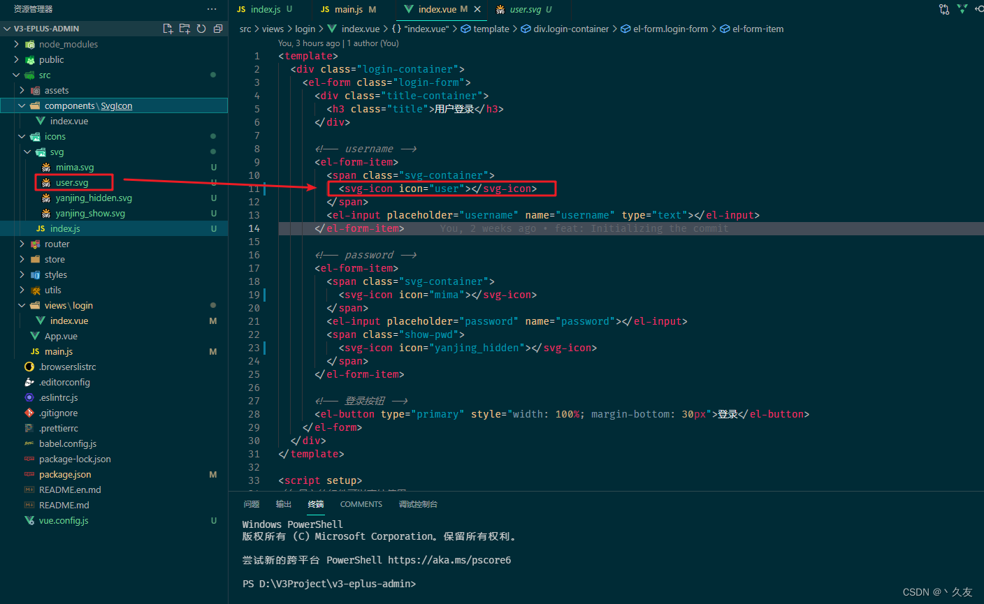The width and height of the screenshot is (984, 604).
Task: Open explorer panel more actions (three dots)
Action: pos(212,9)
